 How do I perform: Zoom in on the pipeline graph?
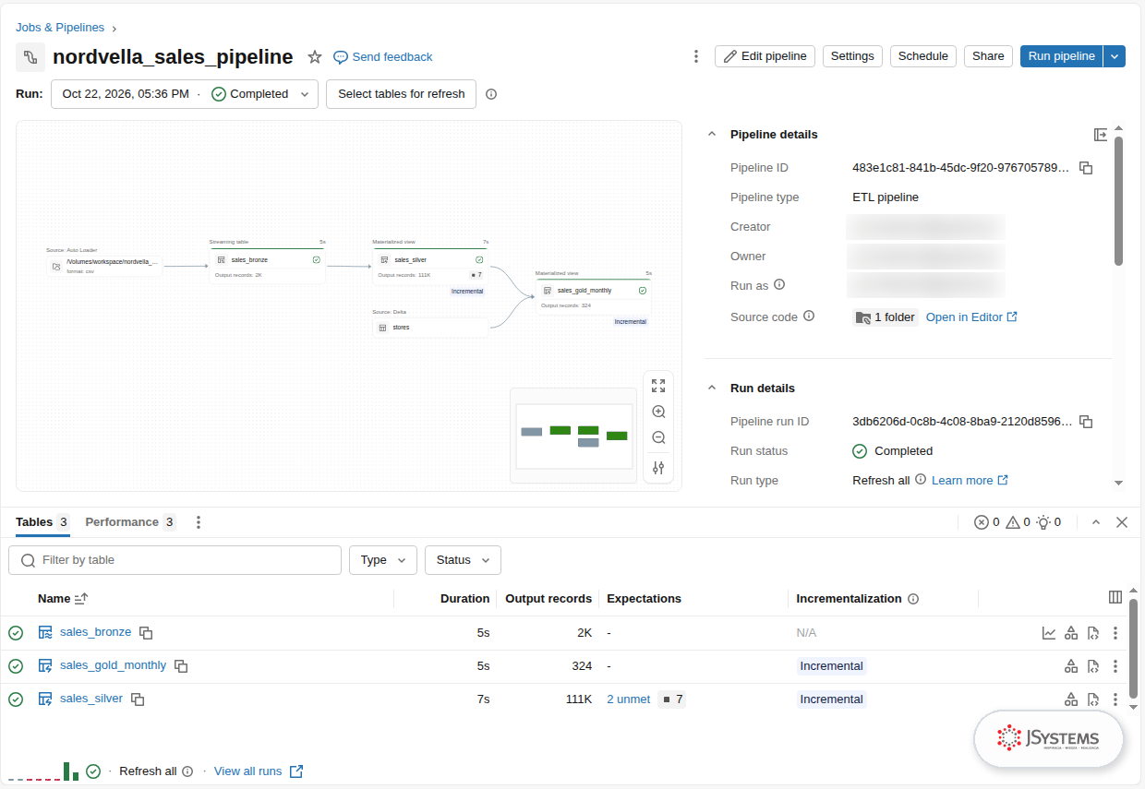[658, 412]
